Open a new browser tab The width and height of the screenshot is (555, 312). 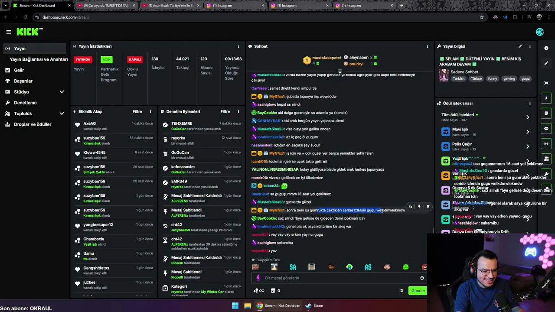(x=402, y=6)
